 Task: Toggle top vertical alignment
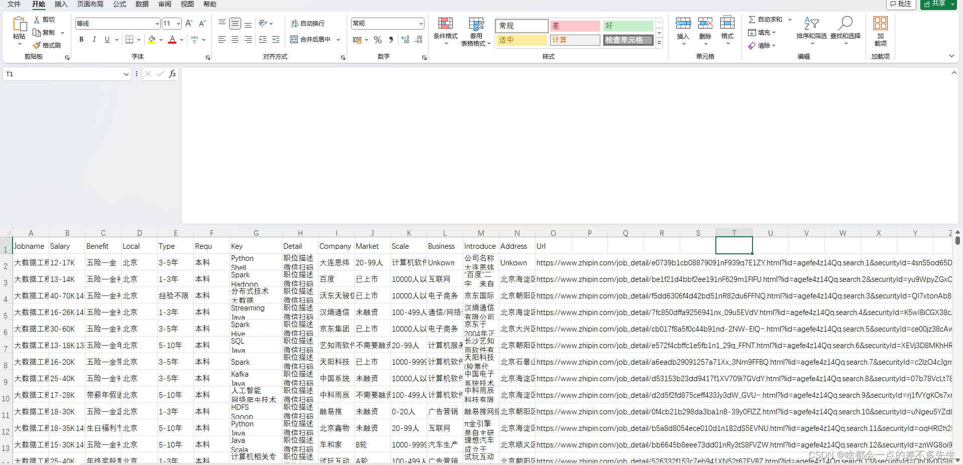coord(222,23)
